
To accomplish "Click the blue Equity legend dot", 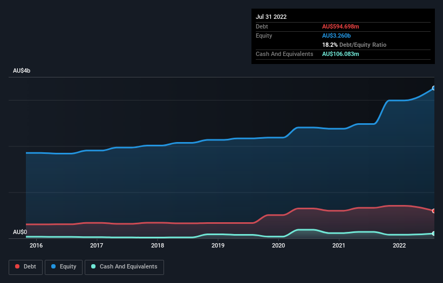I will 53,266.
